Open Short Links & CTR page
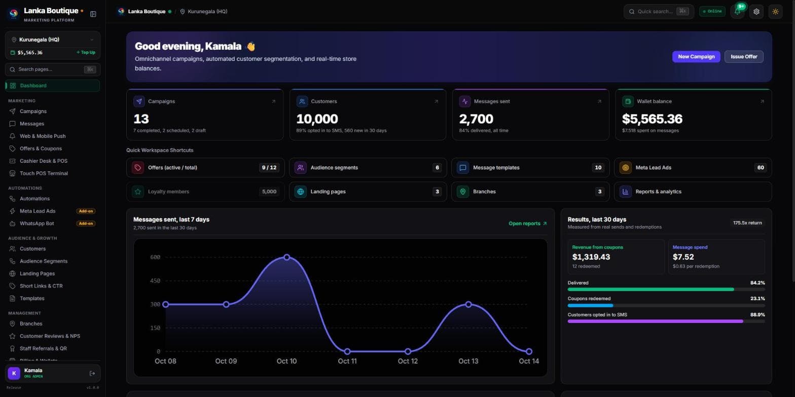Image resolution: width=795 pixels, height=397 pixels. [53, 286]
